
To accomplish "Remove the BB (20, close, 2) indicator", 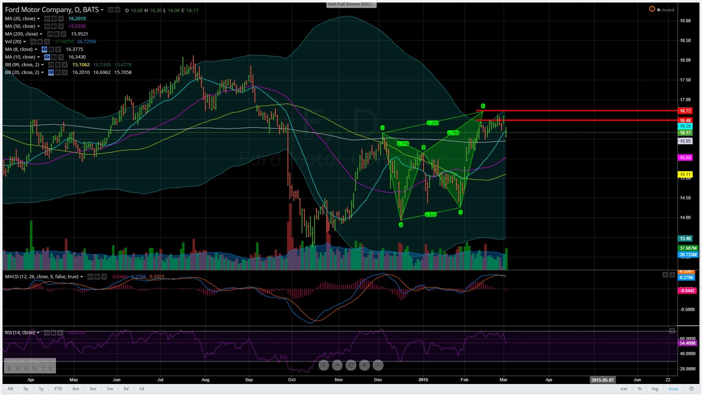I will tap(65, 72).
